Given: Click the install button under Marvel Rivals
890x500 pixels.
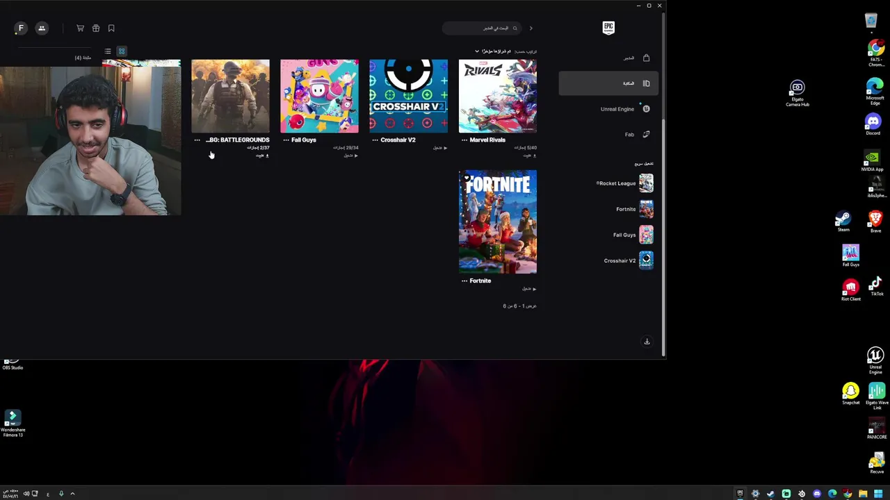Looking at the screenshot, I should pos(529,156).
